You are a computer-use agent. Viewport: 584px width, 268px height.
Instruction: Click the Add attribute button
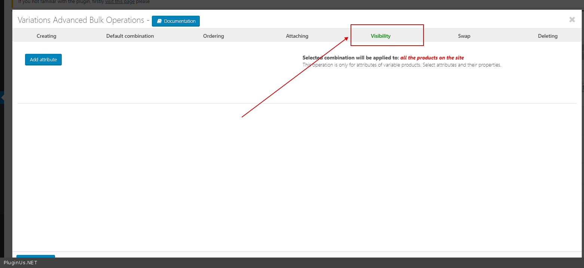(x=43, y=59)
